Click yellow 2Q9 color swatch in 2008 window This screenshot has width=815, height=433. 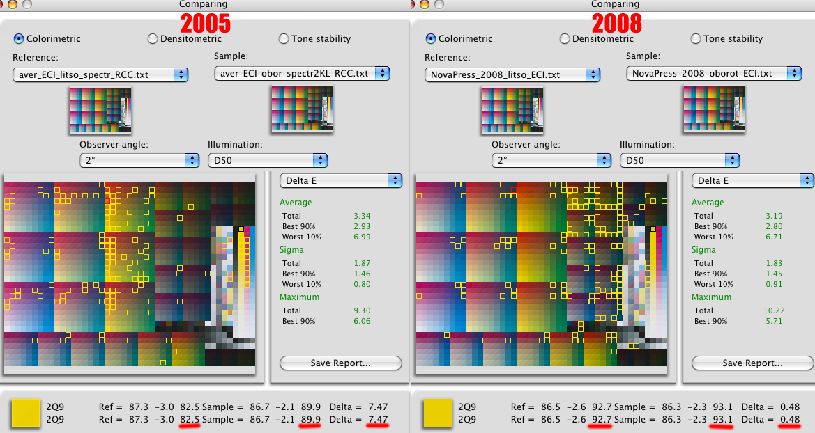438,414
